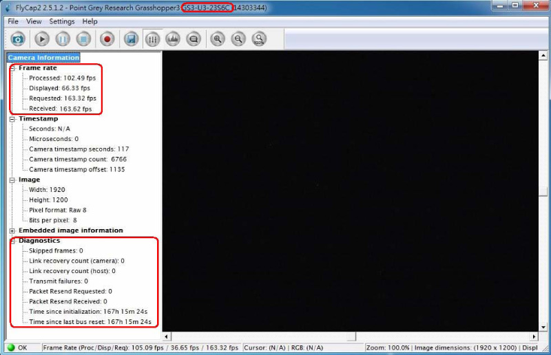Open the Settings menu
This screenshot has width=551, height=355.
(x=62, y=21)
